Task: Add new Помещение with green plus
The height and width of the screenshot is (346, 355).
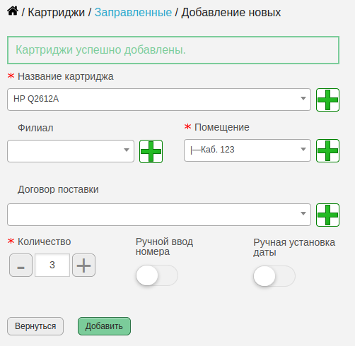Action: click(x=327, y=150)
